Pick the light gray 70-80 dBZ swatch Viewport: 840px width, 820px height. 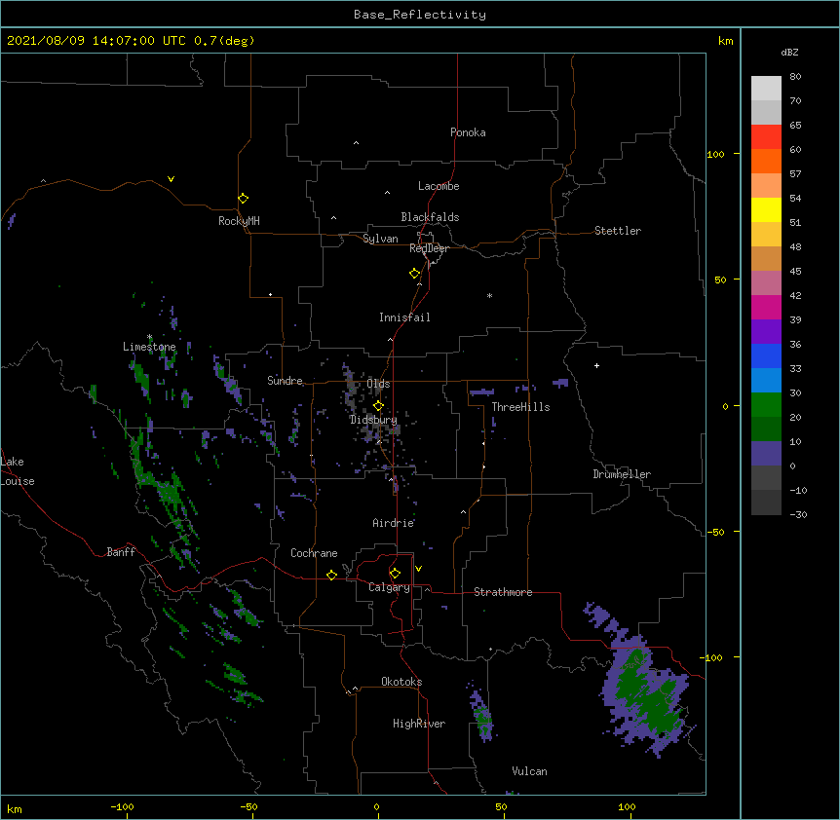click(x=766, y=89)
